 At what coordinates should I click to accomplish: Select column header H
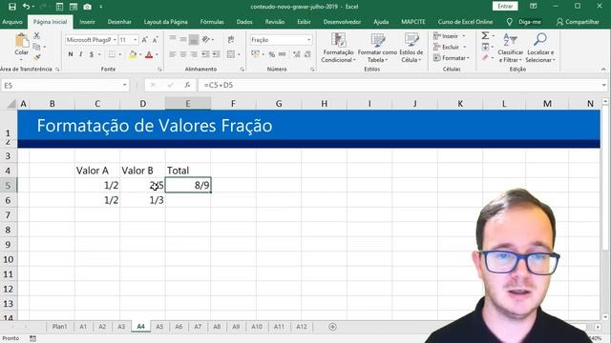[x=325, y=104]
